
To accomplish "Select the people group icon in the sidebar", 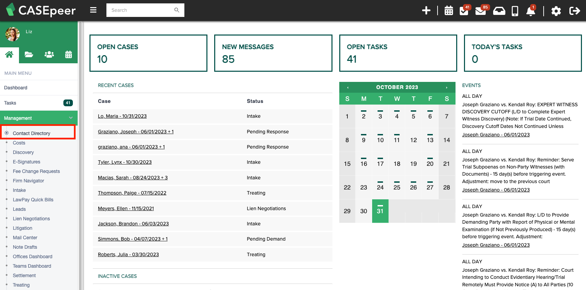I will pyautogui.click(x=49, y=54).
